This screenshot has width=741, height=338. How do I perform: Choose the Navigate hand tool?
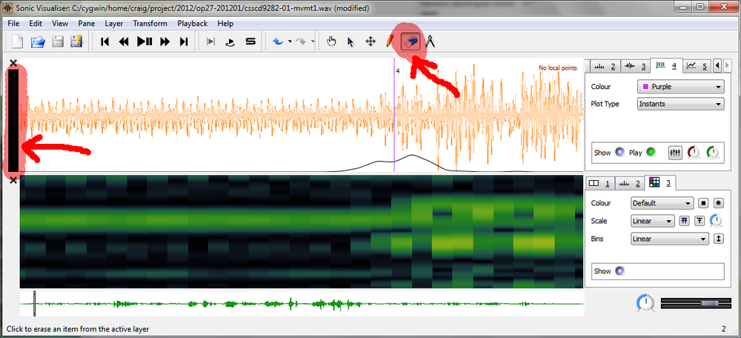tap(331, 42)
